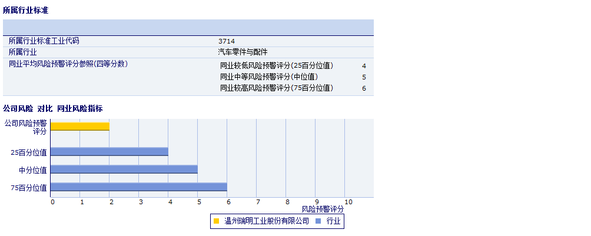Click the 同业平均风险预警评分参照 label
The height and width of the screenshot is (236, 591).
(x=68, y=64)
